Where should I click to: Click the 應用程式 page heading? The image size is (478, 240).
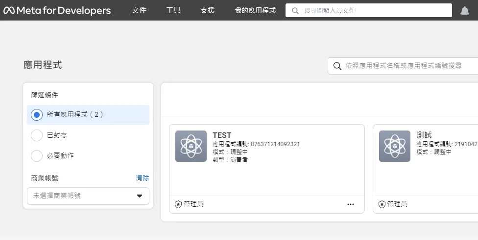(x=43, y=65)
